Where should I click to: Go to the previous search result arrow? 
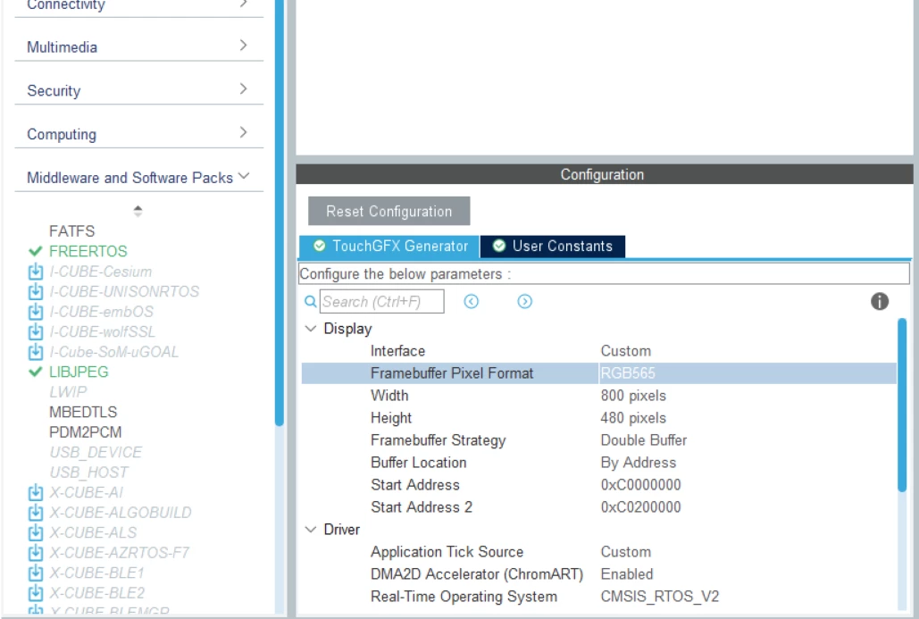point(472,301)
